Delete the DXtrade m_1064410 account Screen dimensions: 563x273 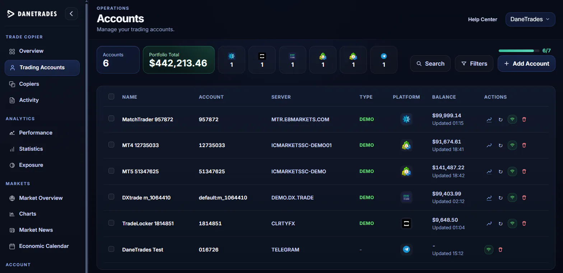coord(524,197)
